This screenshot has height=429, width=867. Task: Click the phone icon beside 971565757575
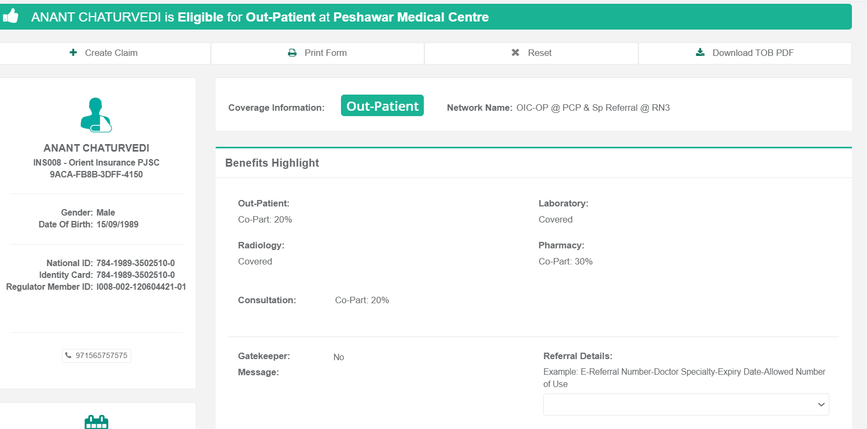pos(68,355)
